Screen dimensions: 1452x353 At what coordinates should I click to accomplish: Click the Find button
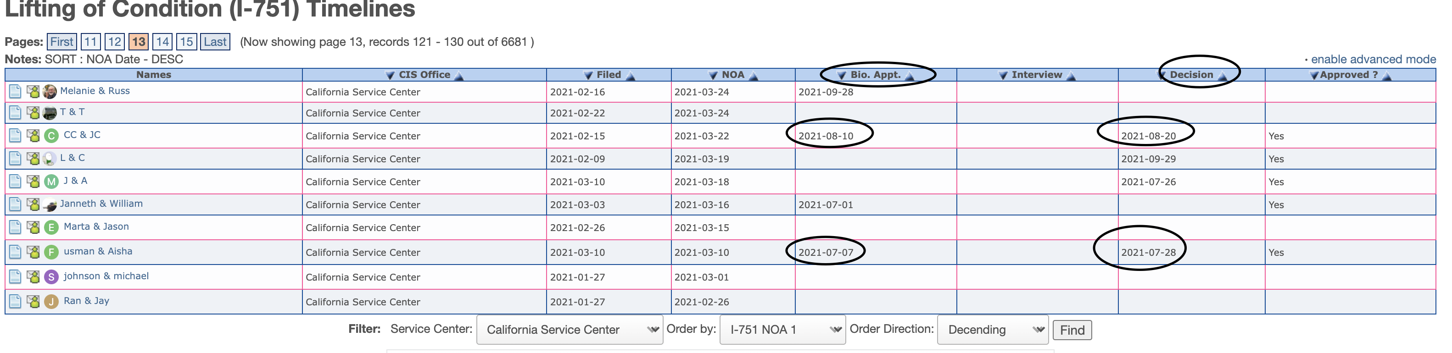[x=1072, y=330]
